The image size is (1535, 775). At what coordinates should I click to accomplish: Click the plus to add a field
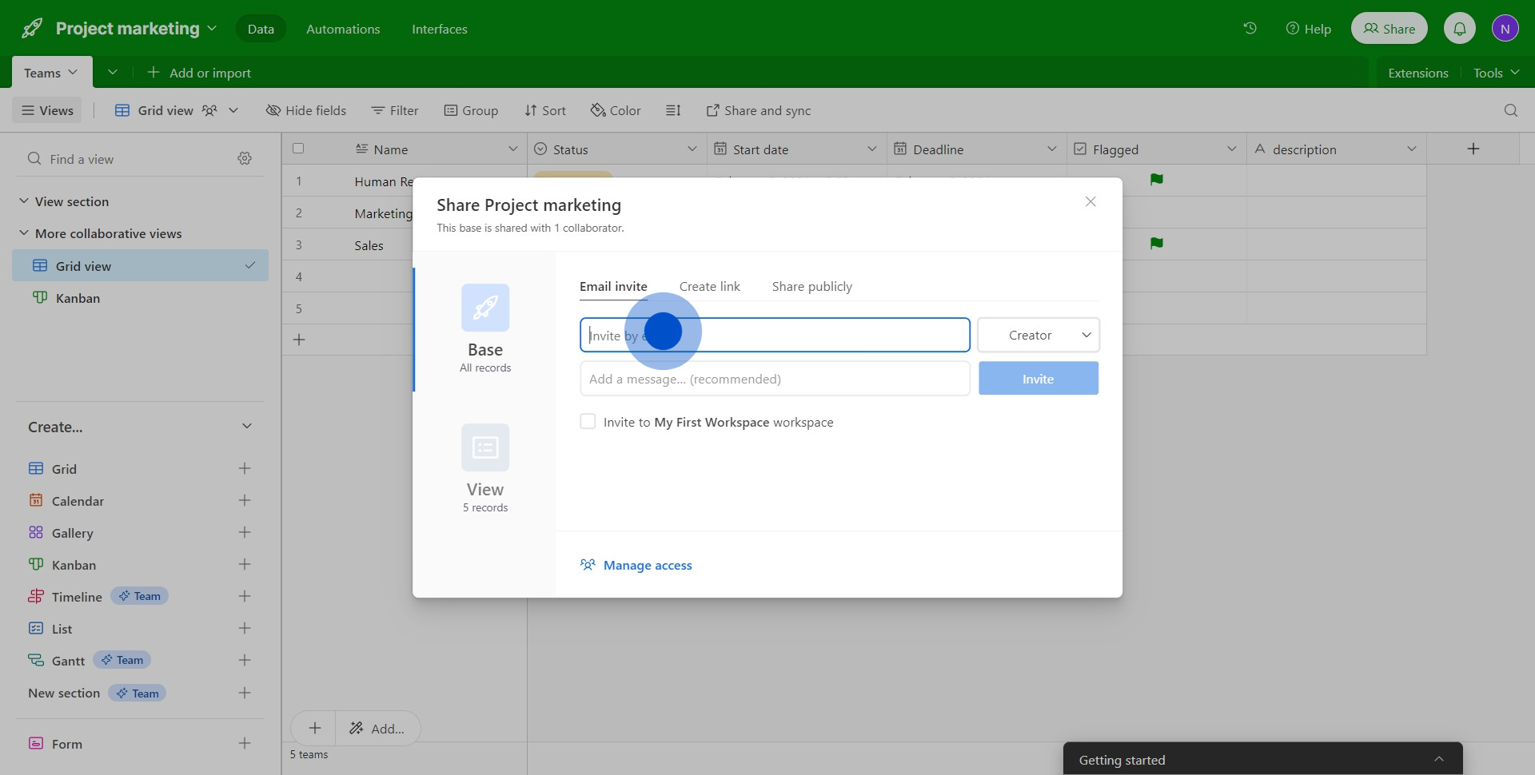[x=1473, y=149]
